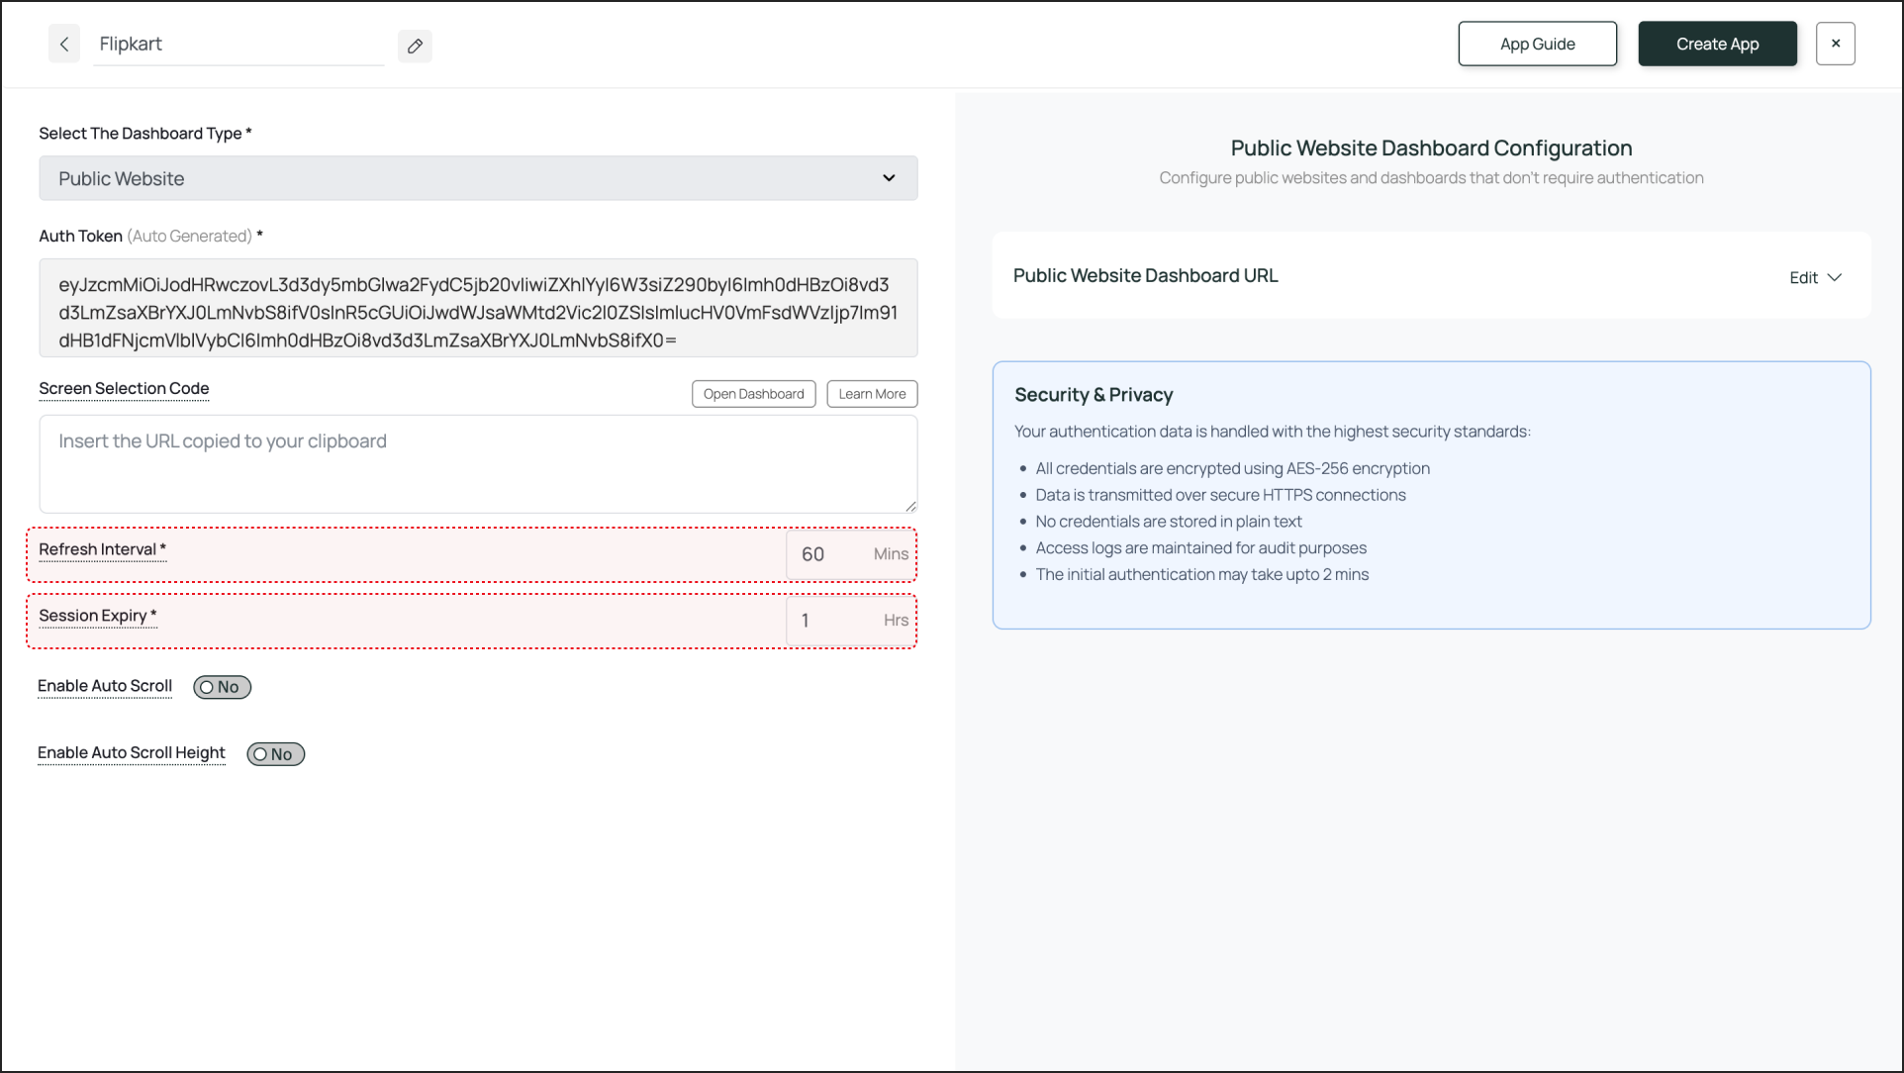Toggle Enable Auto Scroll Height switch
Image resolution: width=1904 pixels, height=1073 pixels.
(275, 754)
